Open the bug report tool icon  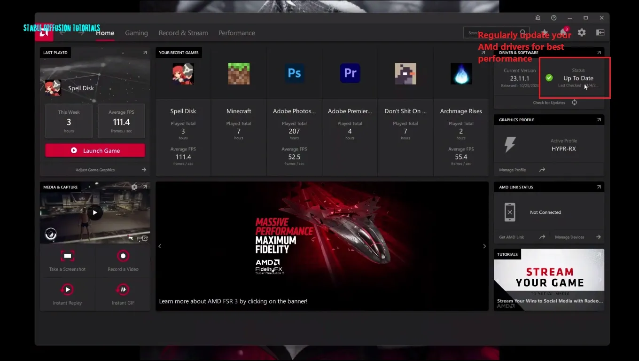(x=538, y=18)
